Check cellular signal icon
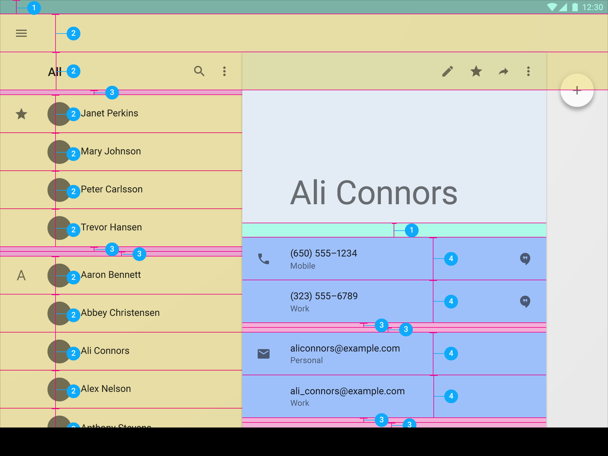The width and height of the screenshot is (608, 456). point(563,7)
